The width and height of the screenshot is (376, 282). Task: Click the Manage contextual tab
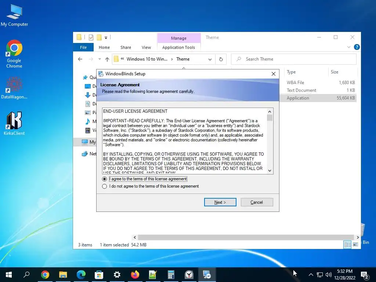(179, 38)
